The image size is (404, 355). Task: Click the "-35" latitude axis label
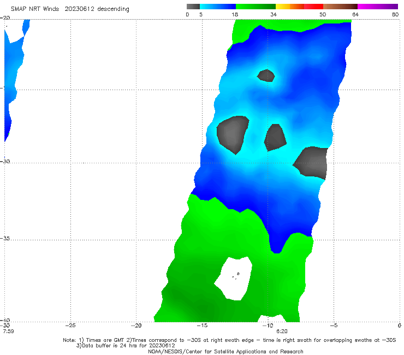pyautogui.click(x=5, y=239)
